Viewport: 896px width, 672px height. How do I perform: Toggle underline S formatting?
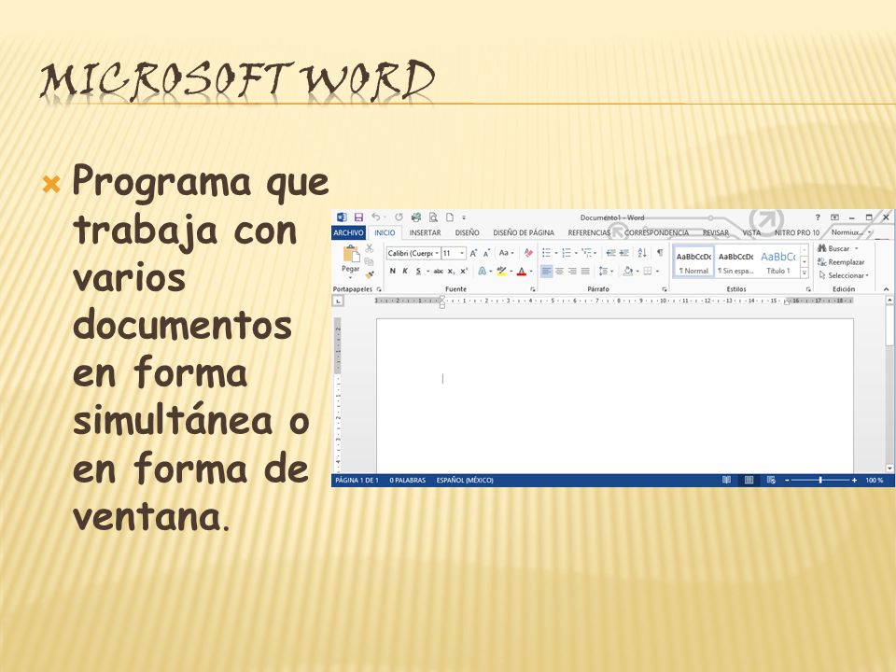(x=418, y=272)
